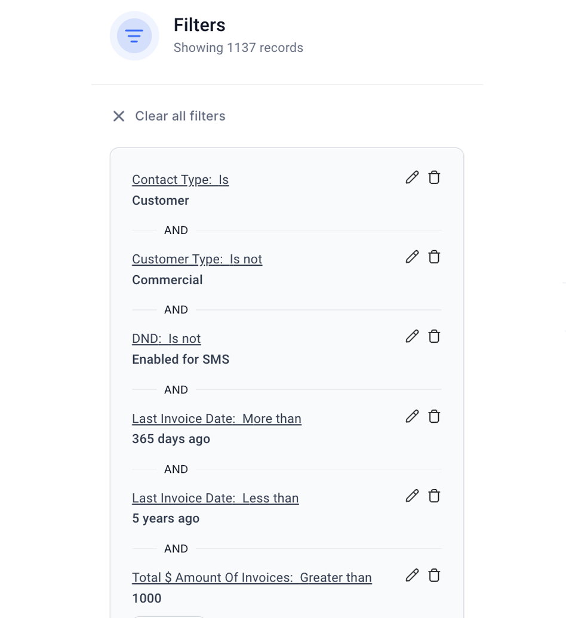Edit the Last Invoice Date Less than filter
The height and width of the screenshot is (618, 566).
(x=412, y=496)
